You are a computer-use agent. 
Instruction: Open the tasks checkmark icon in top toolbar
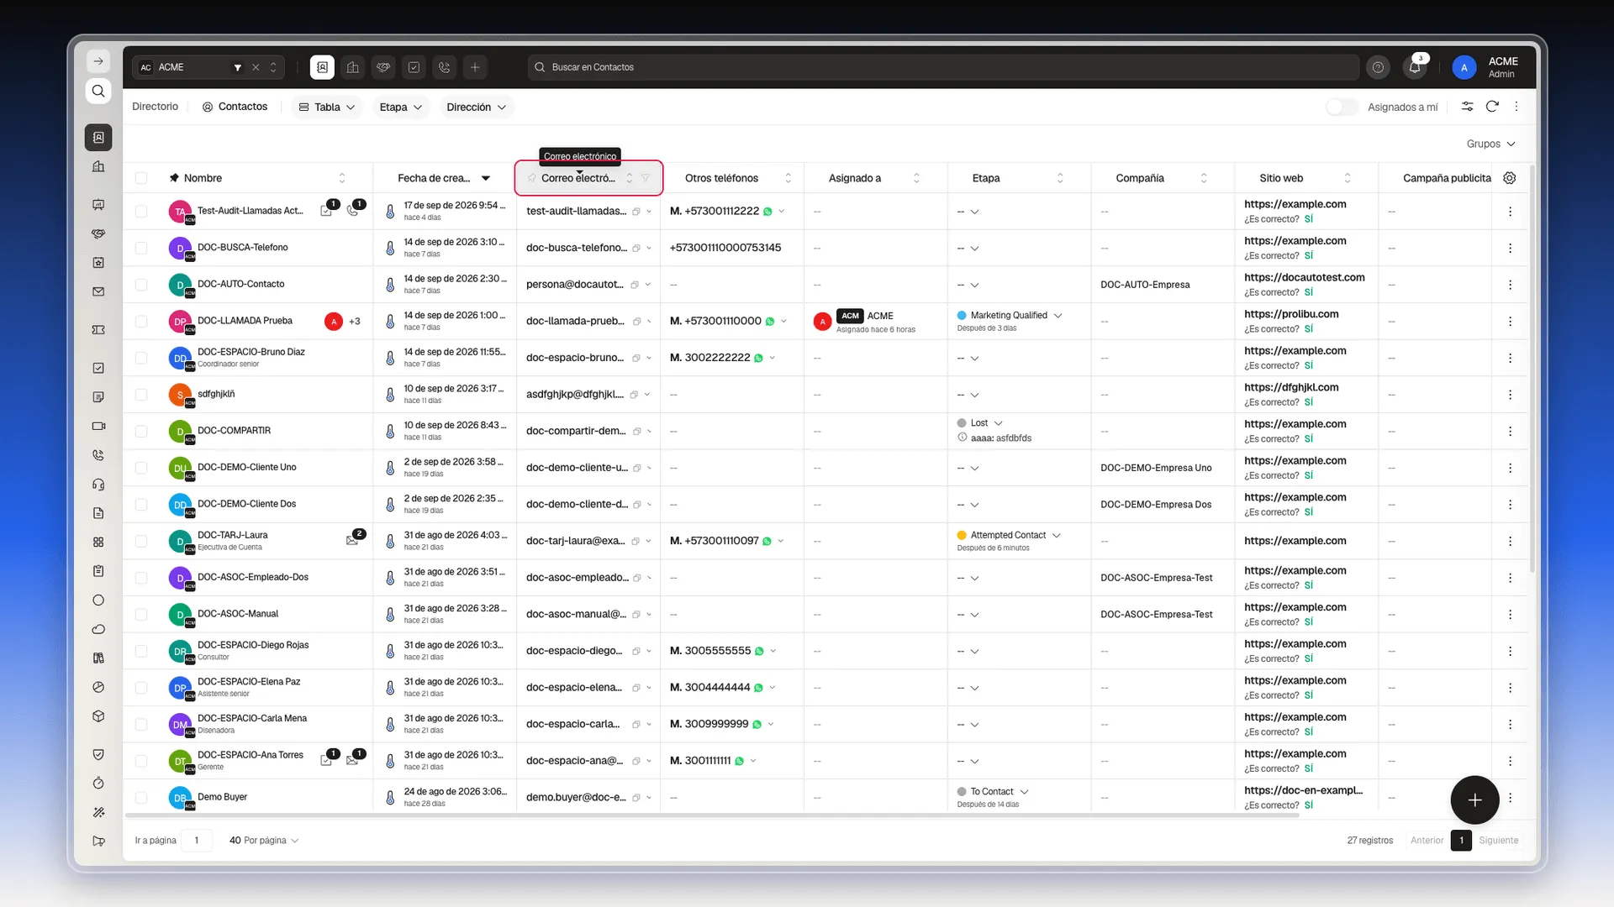click(x=414, y=67)
